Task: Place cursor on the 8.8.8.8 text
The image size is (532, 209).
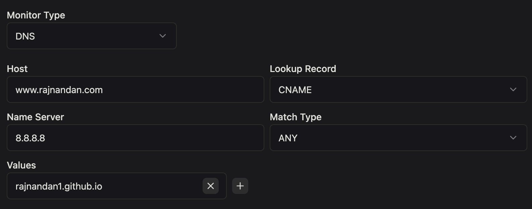Action: (x=30, y=138)
